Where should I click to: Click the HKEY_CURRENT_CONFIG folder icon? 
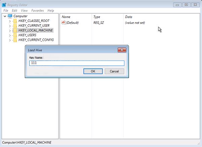click(15, 40)
